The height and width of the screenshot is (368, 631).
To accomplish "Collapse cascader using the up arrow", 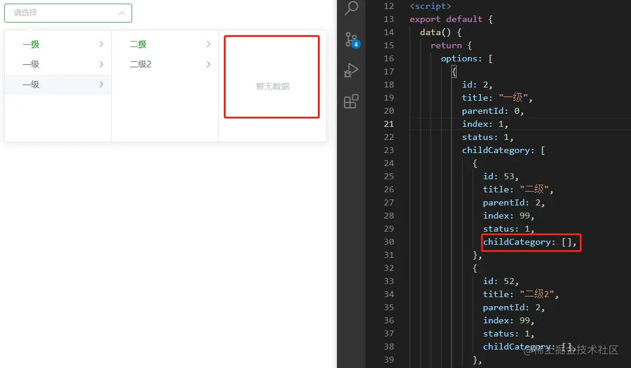I will point(121,13).
